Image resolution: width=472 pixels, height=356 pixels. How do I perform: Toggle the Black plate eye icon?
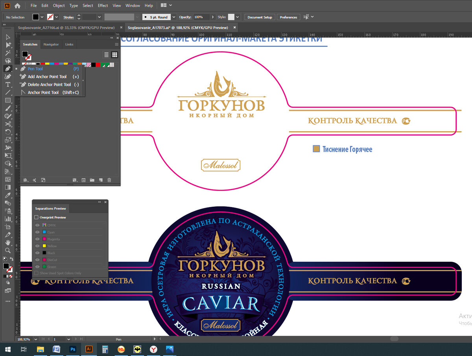[x=37, y=253]
